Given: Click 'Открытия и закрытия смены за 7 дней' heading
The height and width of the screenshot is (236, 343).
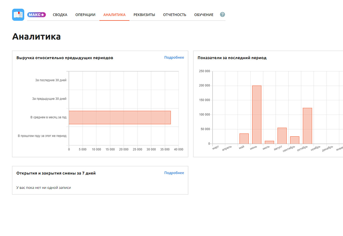Looking at the screenshot, I should tap(56, 173).
